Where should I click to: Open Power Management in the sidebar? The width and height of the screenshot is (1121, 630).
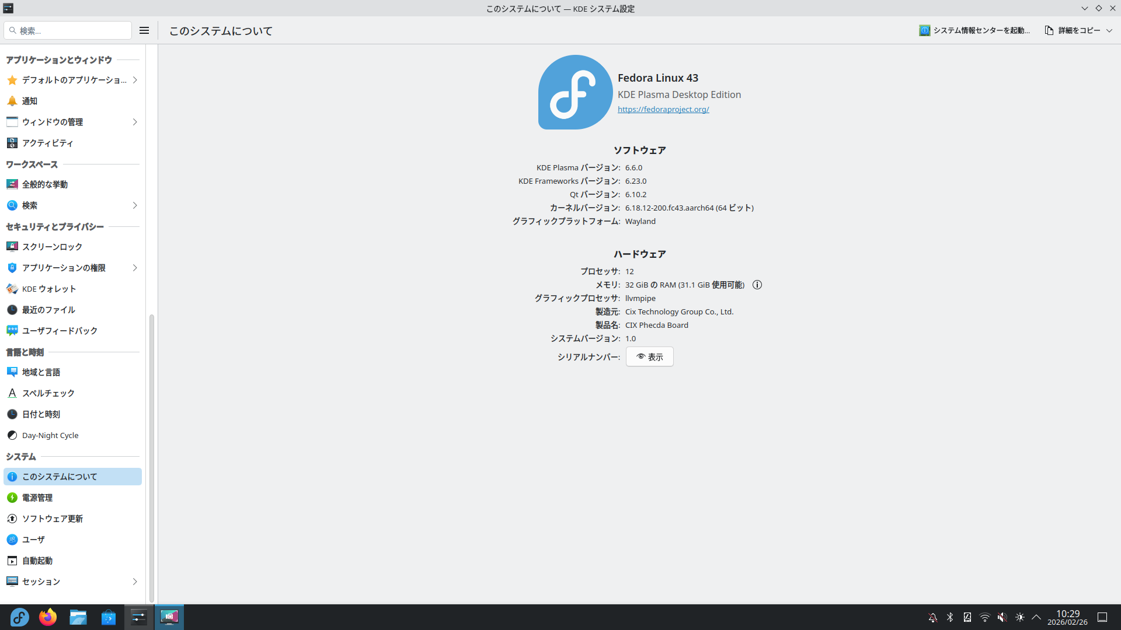click(x=37, y=498)
